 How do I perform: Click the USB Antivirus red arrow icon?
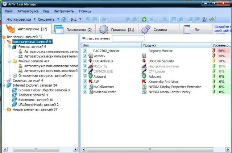(90, 61)
